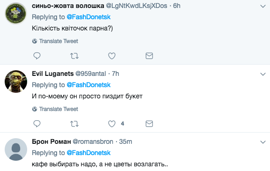The height and width of the screenshot is (171, 270).
Task: Open more options for синьо-жовта волошка's tweet
Action: 263,7
